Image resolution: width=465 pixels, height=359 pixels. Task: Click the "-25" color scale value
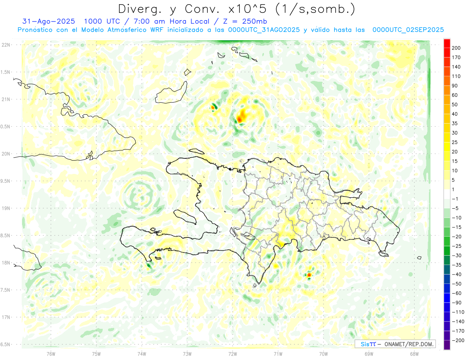(x=456, y=246)
